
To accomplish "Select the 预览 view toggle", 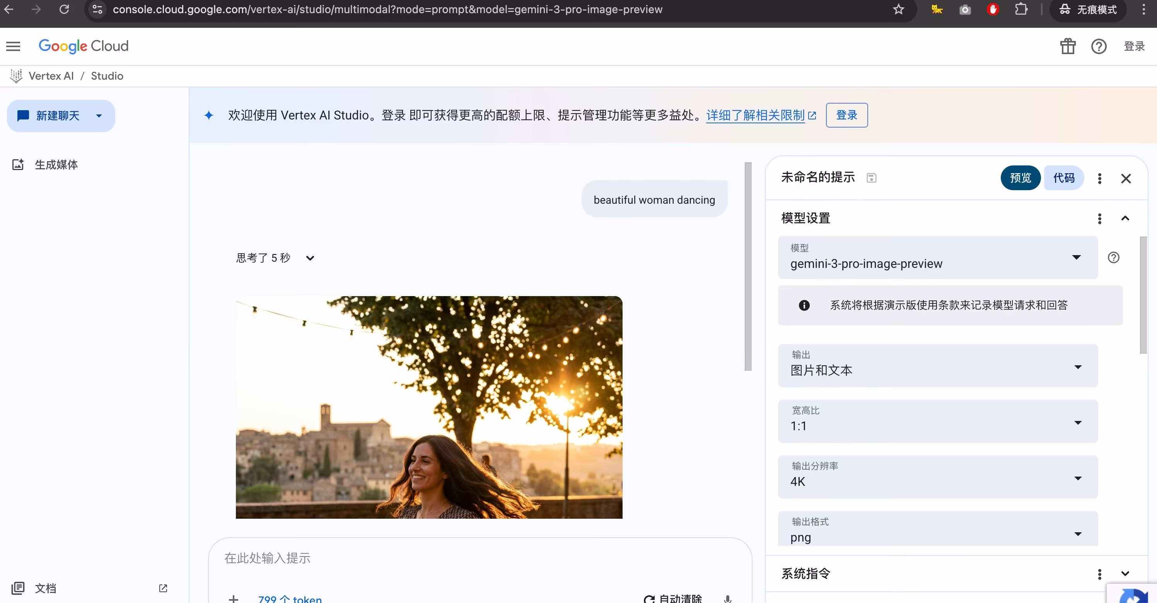I will coord(1020,177).
